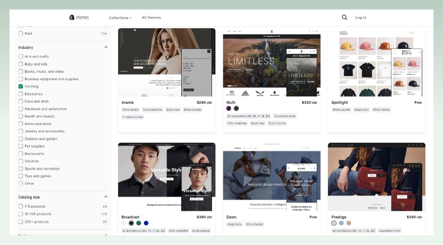The width and height of the screenshot is (443, 245).
Task: Click the Prestige theme title
Action: [x=339, y=217]
